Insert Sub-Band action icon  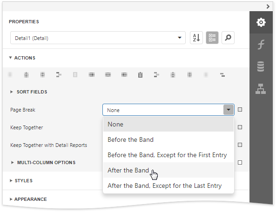(222, 75)
